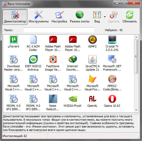142x141 pixels.
Task: Click the list scroll down arrow
Action: point(136,110)
